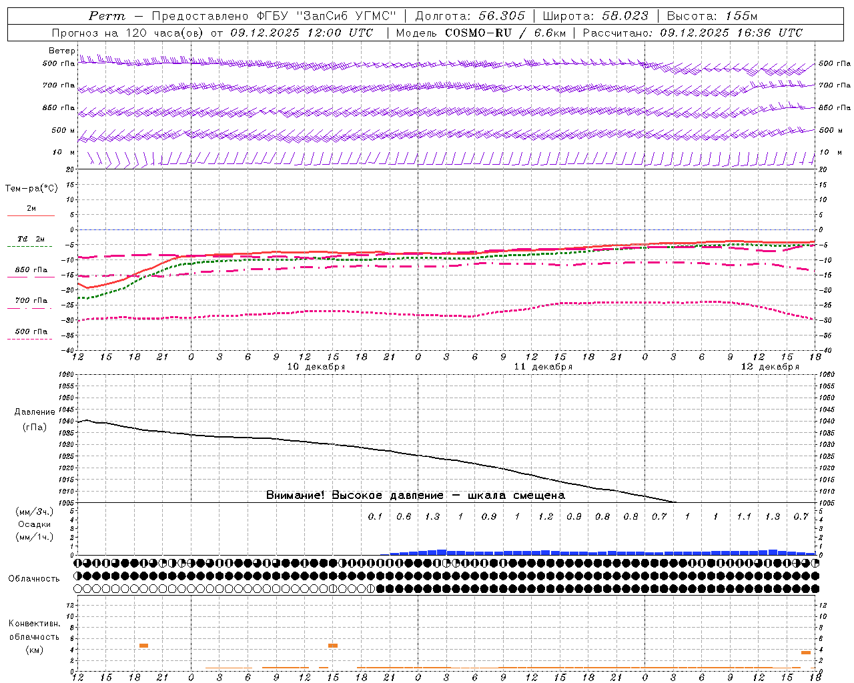Click the "Осадки" precipitation label
This screenshot has width=854, height=683.
pyautogui.click(x=35, y=524)
